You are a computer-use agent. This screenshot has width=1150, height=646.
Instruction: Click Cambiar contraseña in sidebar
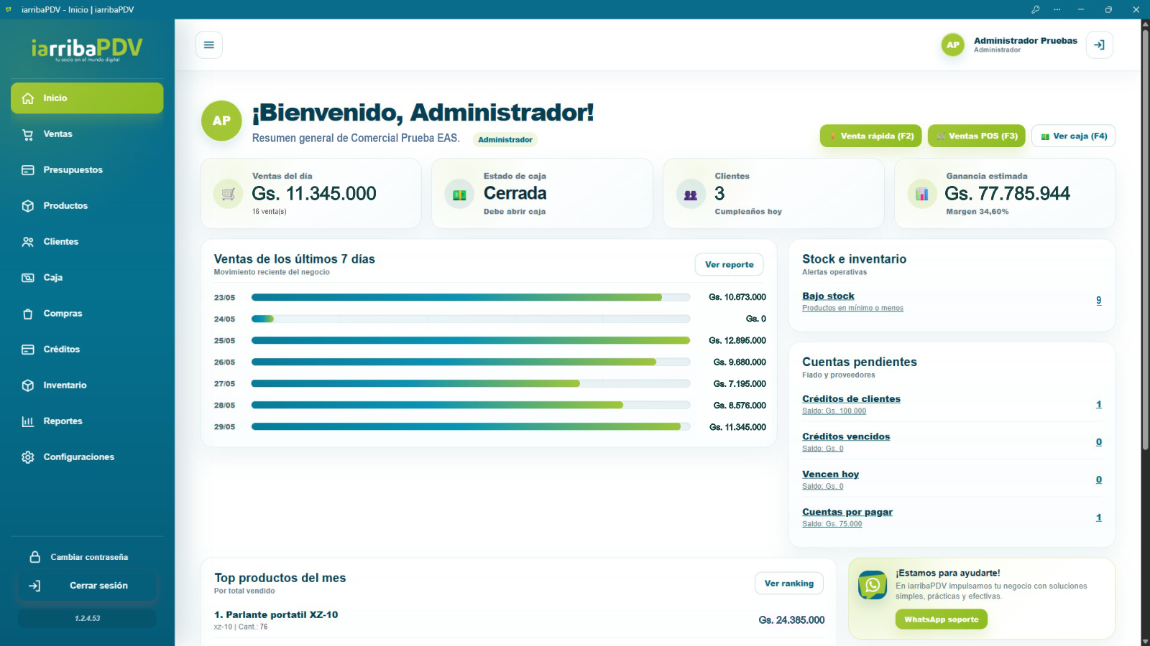tap(87, 557)
